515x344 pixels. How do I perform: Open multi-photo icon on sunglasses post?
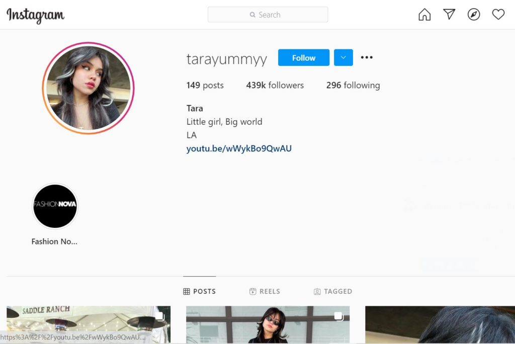pos(338,316)
